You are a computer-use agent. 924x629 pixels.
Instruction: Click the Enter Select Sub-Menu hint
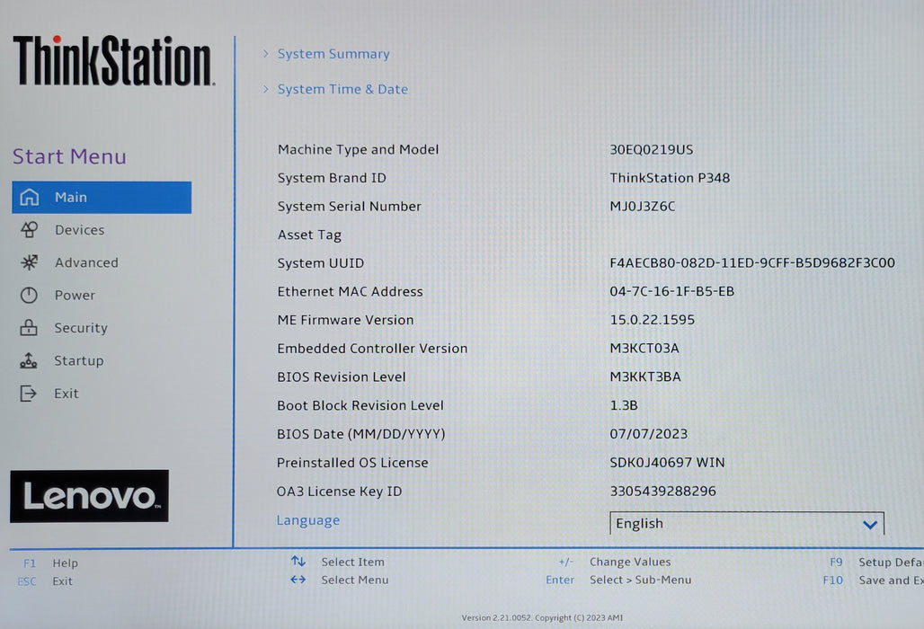click(x=618, y=580)
